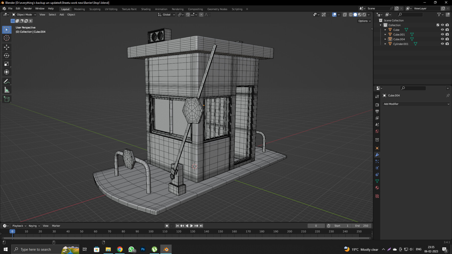
Task: Open the Render Properties camera tab
Action: pos(377,104)
